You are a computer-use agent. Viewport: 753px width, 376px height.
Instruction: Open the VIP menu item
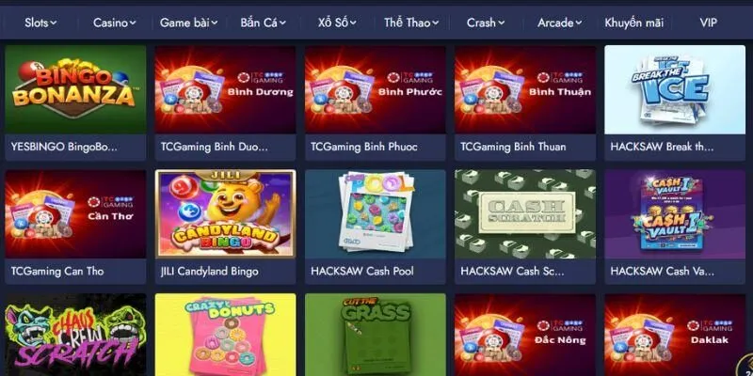click(x=709, y=23)
